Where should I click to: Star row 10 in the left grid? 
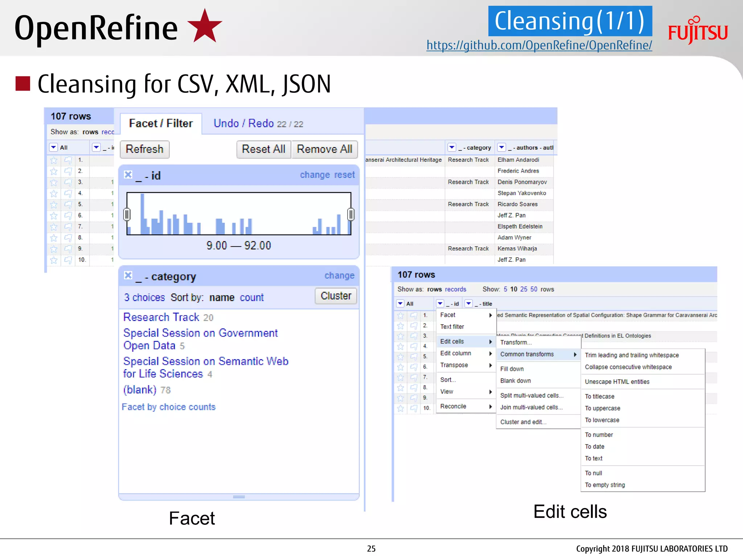tap(54, 260)
